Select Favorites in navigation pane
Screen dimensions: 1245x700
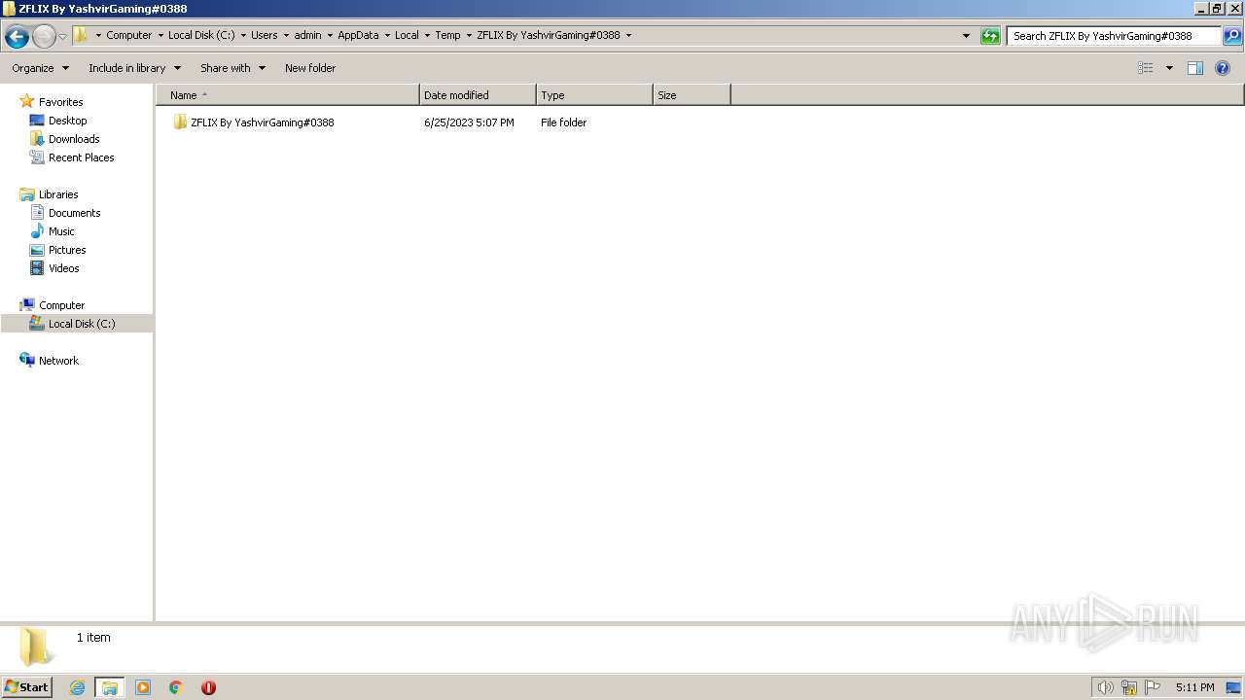pos(60,102)
